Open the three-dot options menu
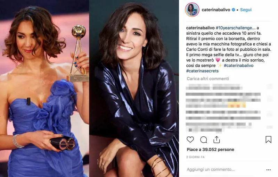278x177 pixels. coord(269,170)
